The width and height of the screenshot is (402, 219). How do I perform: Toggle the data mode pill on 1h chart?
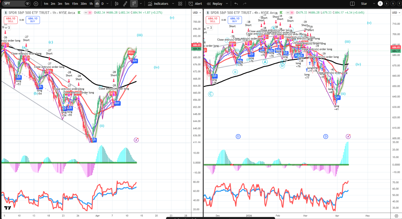click(88, 13)
